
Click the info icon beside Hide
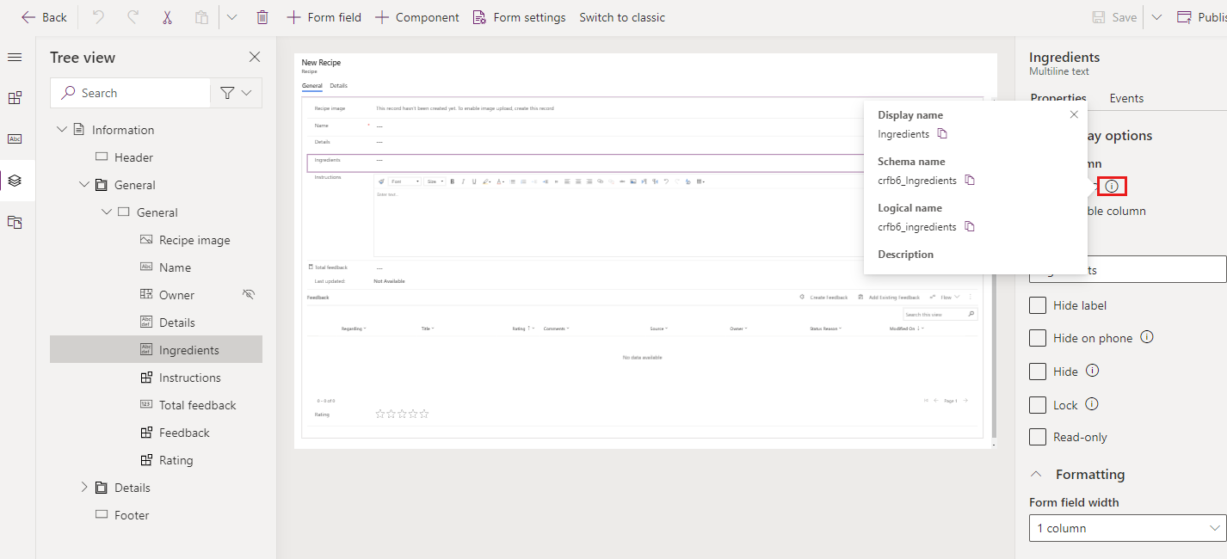coord(1093,371)
